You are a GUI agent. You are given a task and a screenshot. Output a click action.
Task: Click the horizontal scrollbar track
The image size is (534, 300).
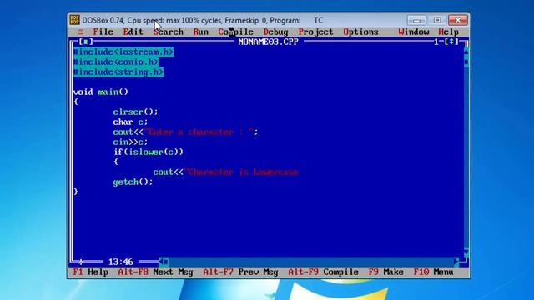point(311,262)
